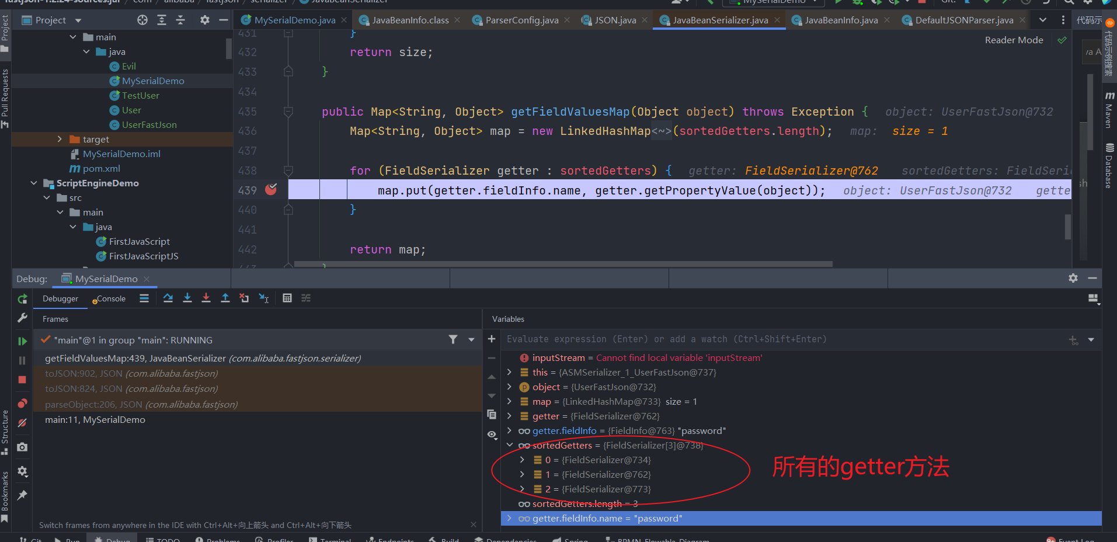Toggle Mute Breakpoints
Image resolution: width=1117 pixels, height=542 pixels.
tap(22, 422)
